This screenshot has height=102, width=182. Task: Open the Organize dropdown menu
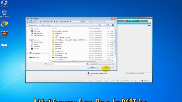tap(33, 25)
